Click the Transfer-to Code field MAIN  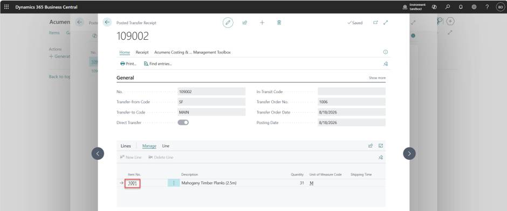point(211,112)
